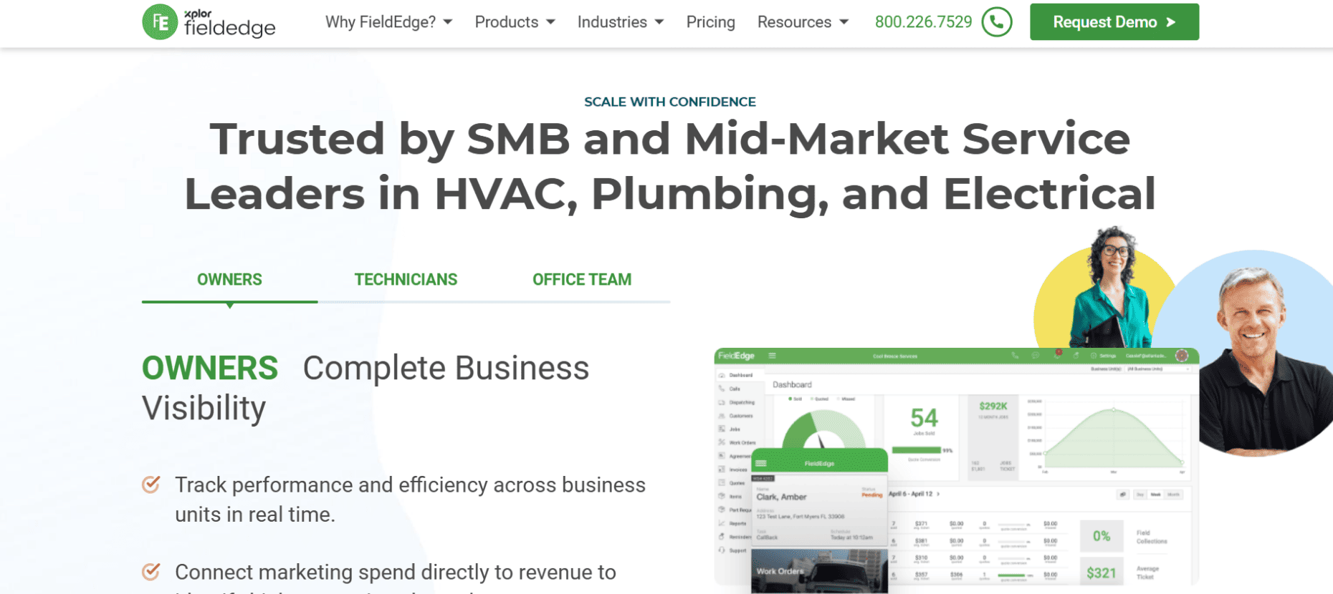
Task: Expand the Industries menu
Action: coord(621,22)
